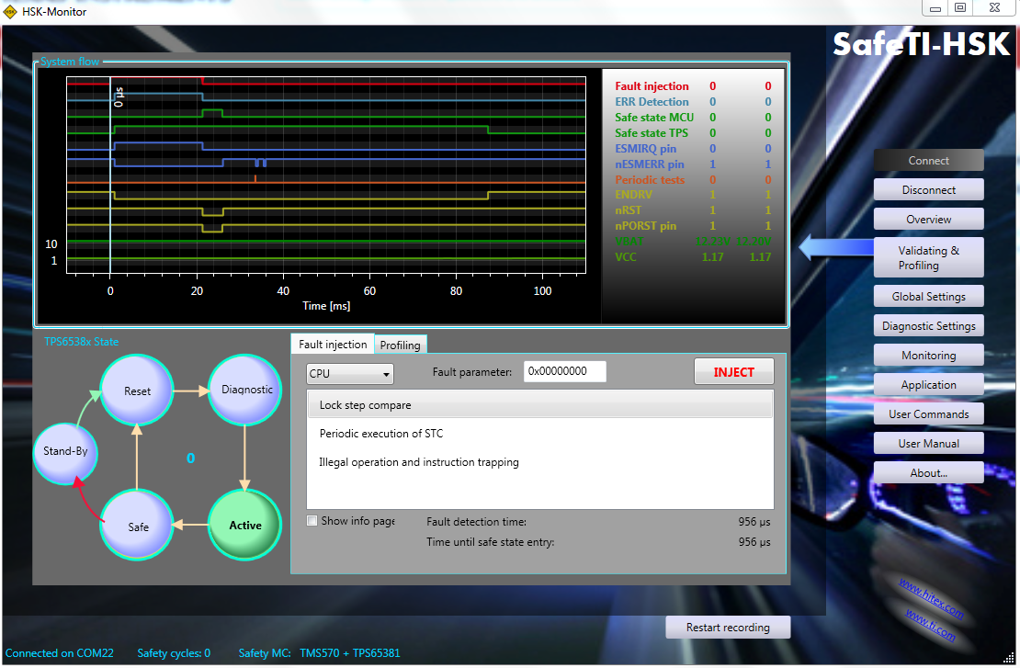Viewport: 1020px width, 668px height.
Task: Go to the Monitoring page
Action: (x=928, y=356)
